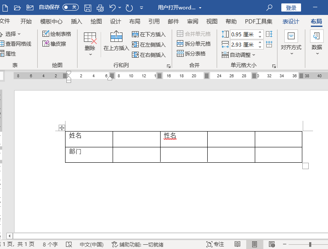Click 拆分单元格 split cells
The width and height of the screenshot is (328, 249).
click(x=194, y=44)
